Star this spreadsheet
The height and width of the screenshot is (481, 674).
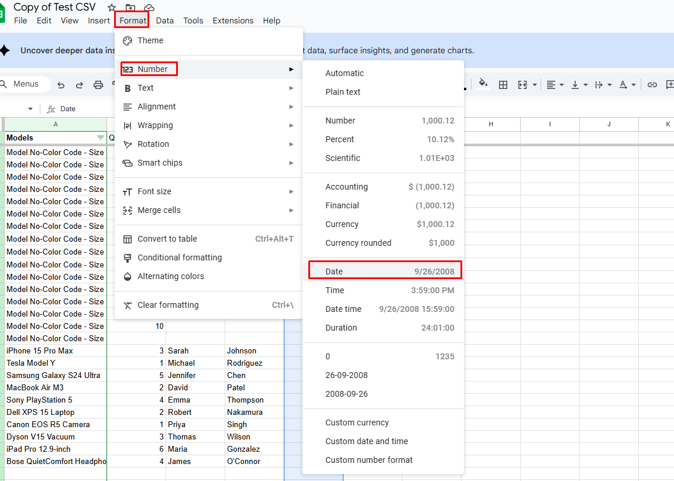112,7
